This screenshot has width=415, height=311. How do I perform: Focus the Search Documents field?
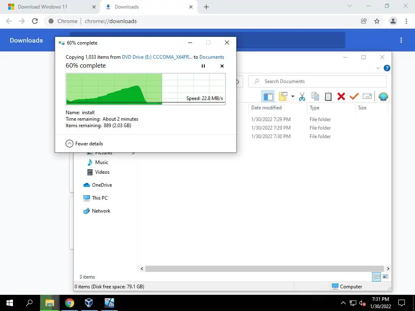[x=317, y=81]
